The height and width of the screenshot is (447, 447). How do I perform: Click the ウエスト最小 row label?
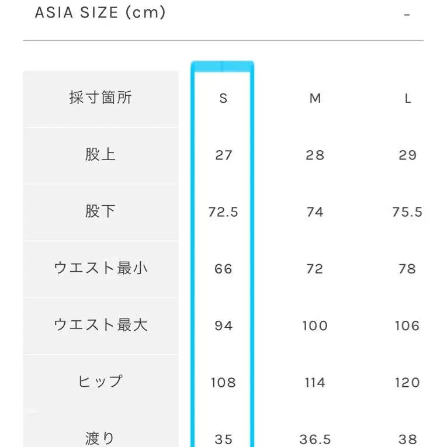tap(101, 269)
